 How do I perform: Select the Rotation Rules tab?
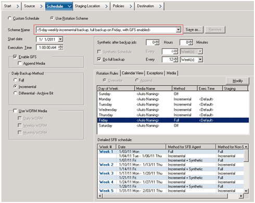[107, 73]
